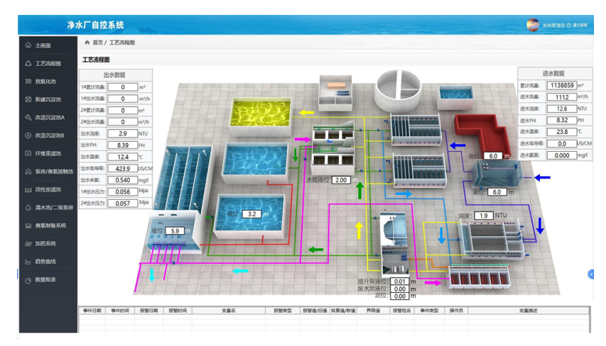Select the red L-shaped tank
The width and height of the screenshot is (606, 346).
coord(482,134)
